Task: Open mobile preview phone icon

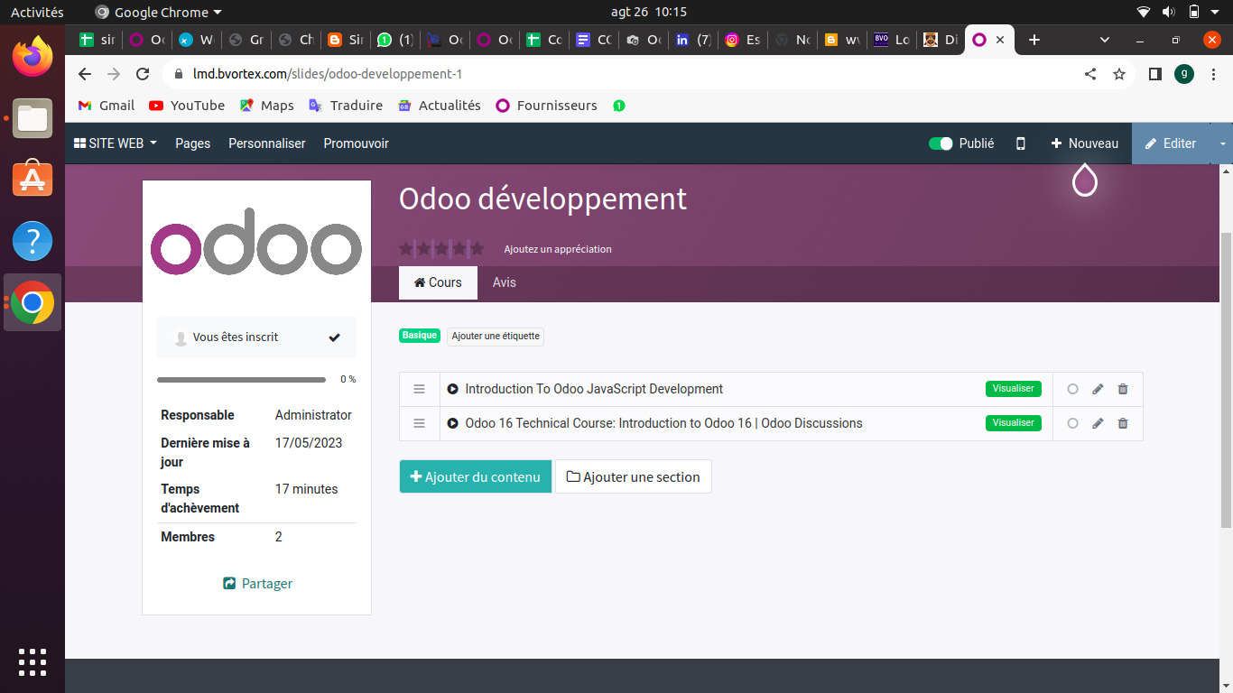Action: pos(1021,143)
